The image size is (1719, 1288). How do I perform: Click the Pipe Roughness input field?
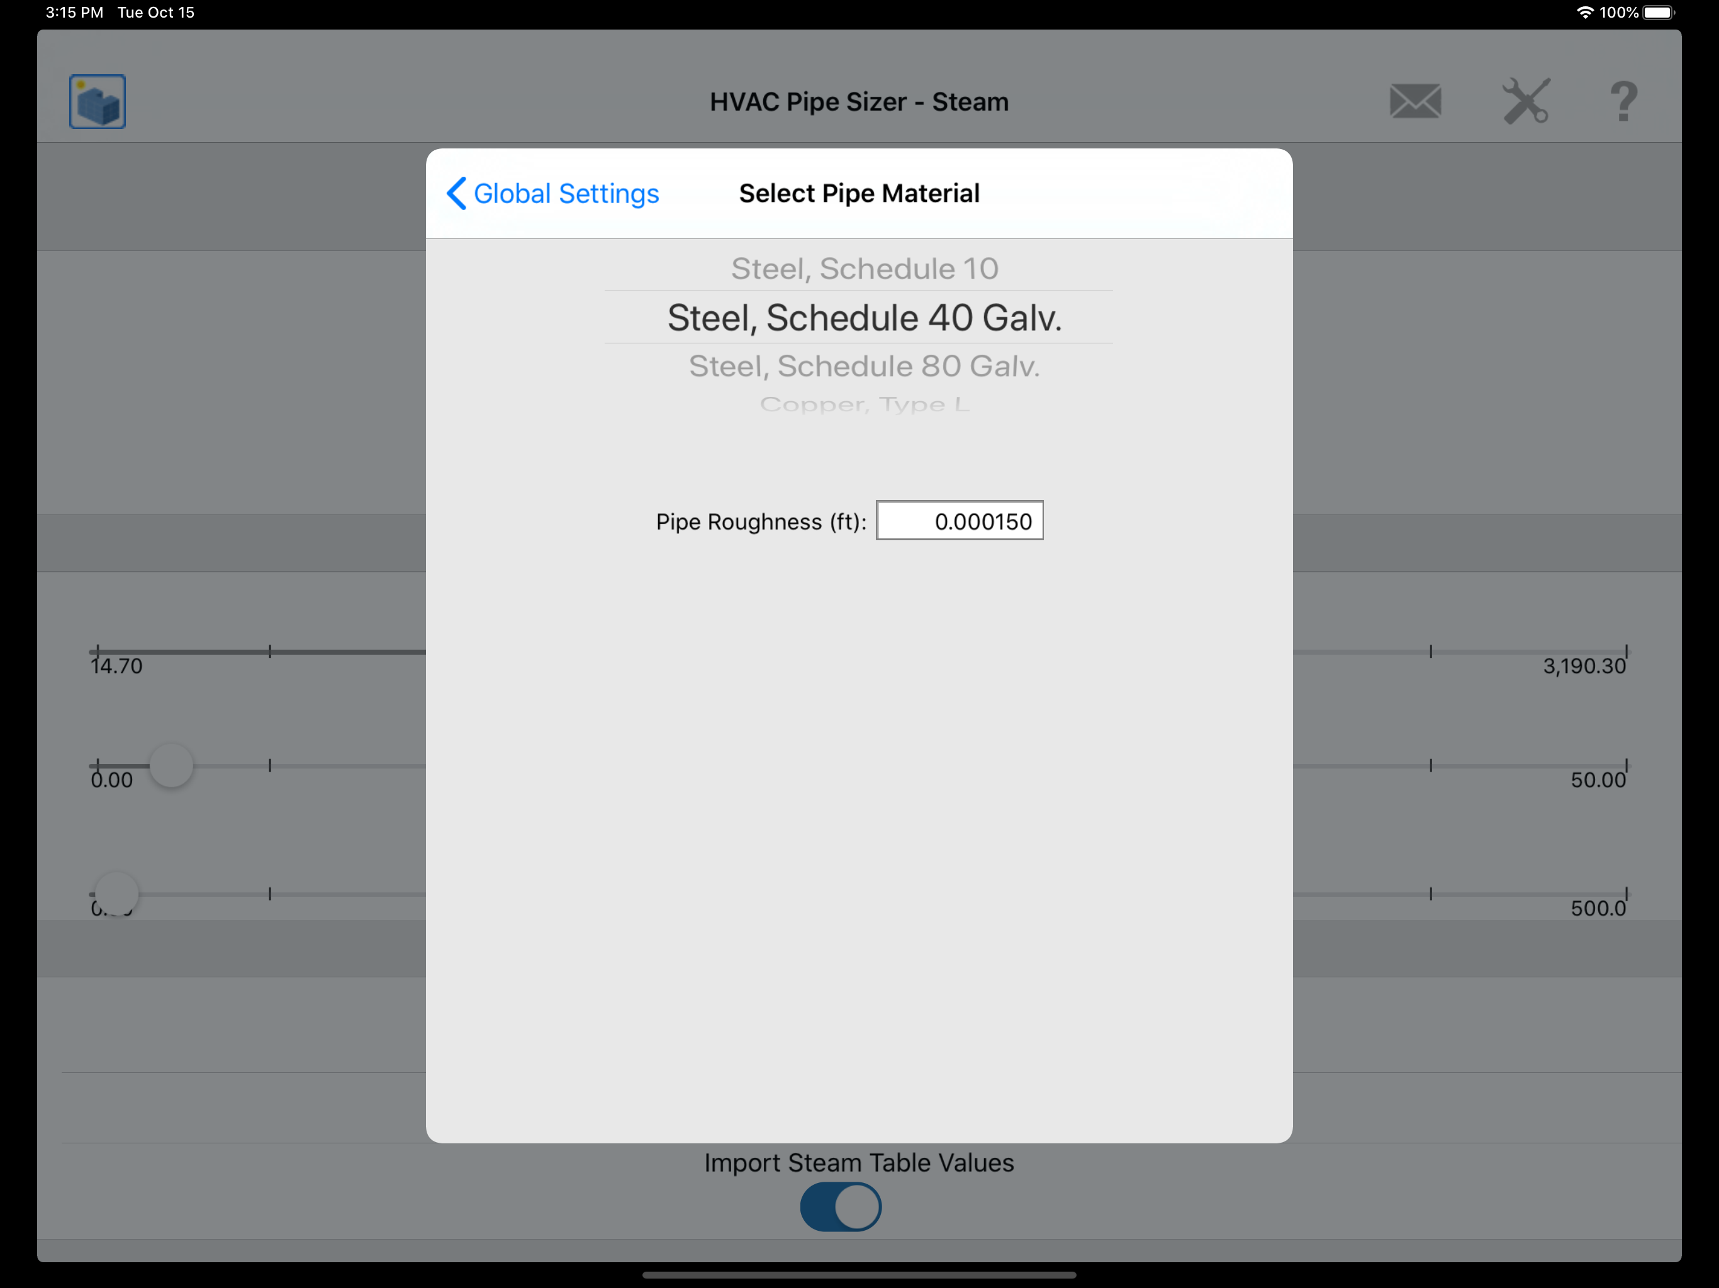point(959,521)
